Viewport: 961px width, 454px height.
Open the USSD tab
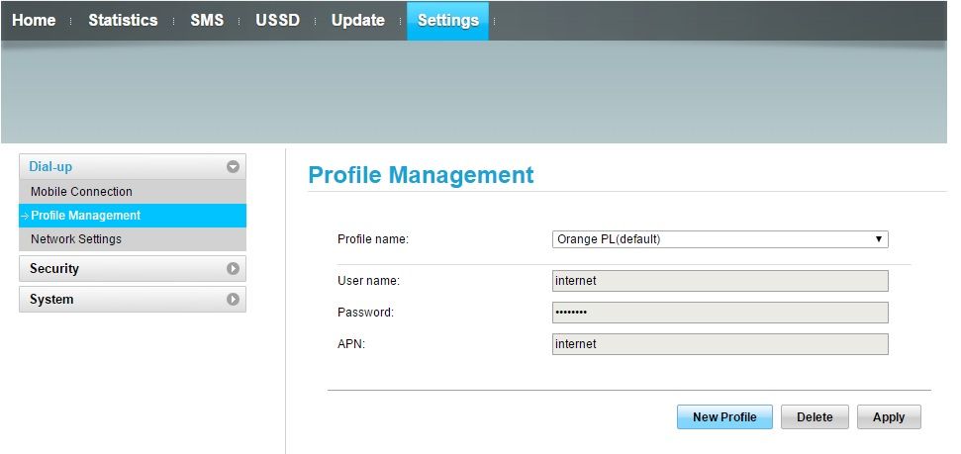(x=278, y=20)
